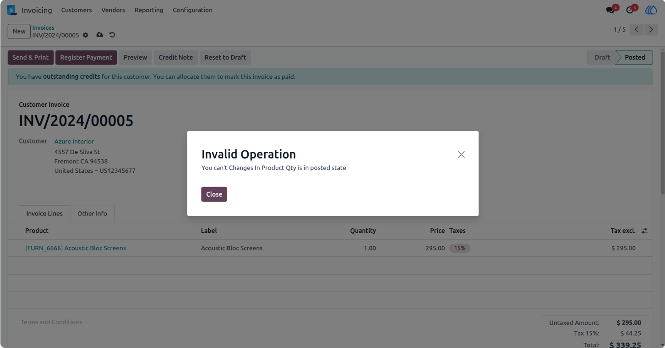Click the user avatar logo icon

coord(651,10)
